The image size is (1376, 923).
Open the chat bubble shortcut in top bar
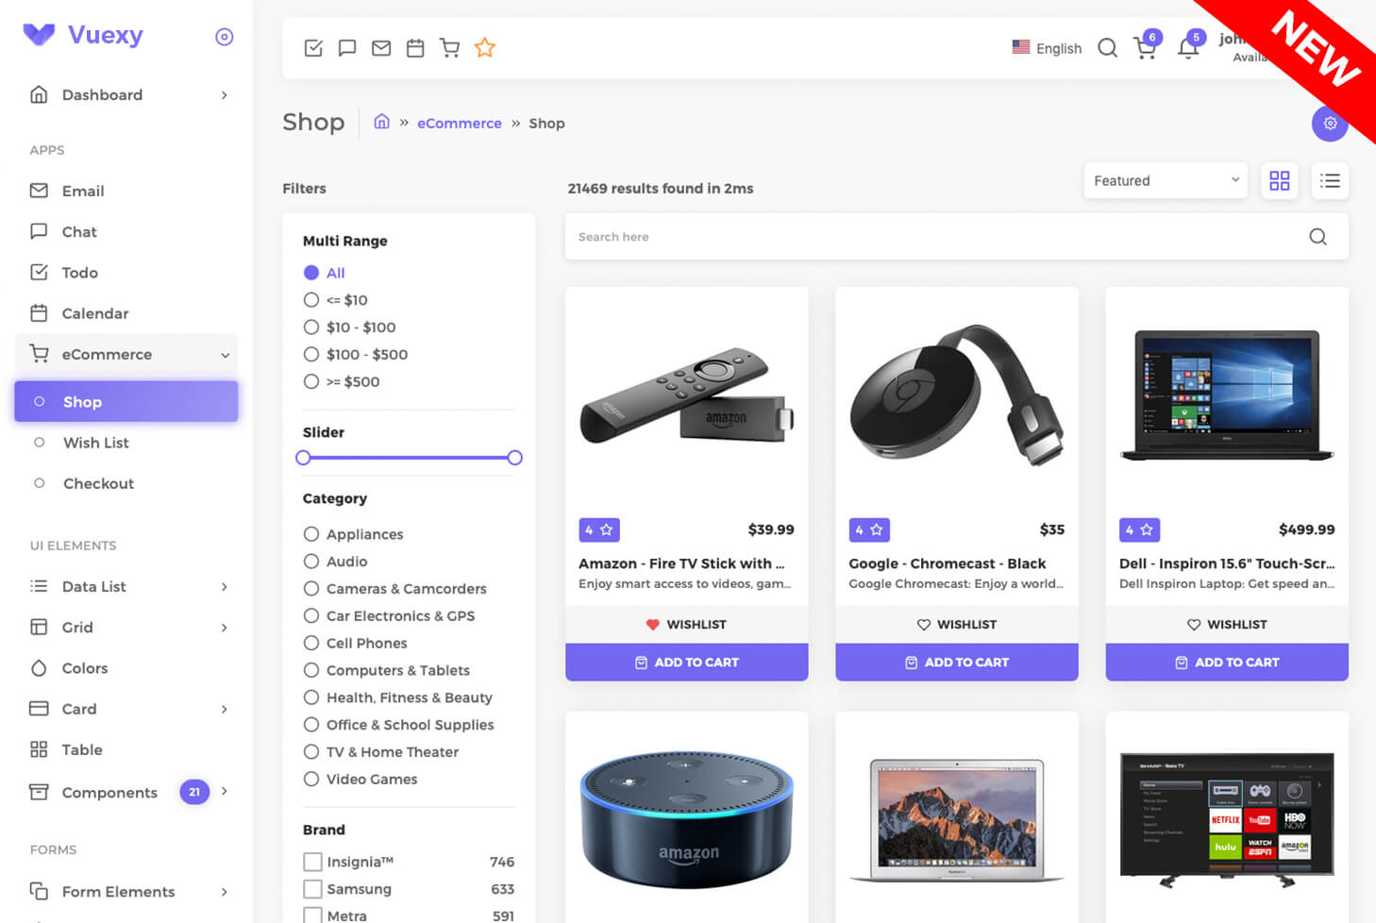[347, 47]
